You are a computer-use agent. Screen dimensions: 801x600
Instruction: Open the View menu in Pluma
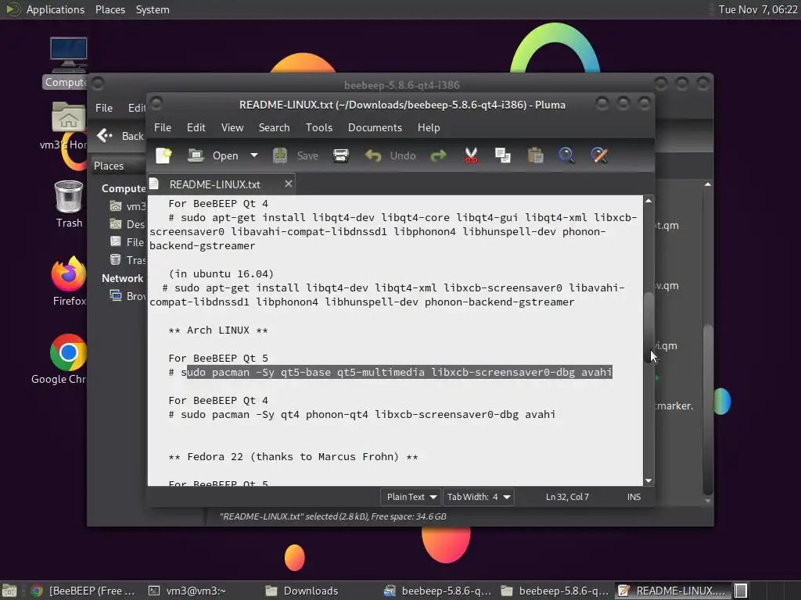[232, 127]
